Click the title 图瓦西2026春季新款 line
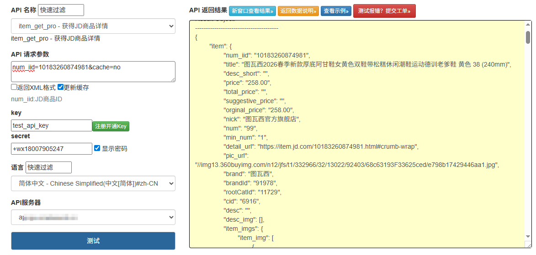 click(x=367, y=64)
